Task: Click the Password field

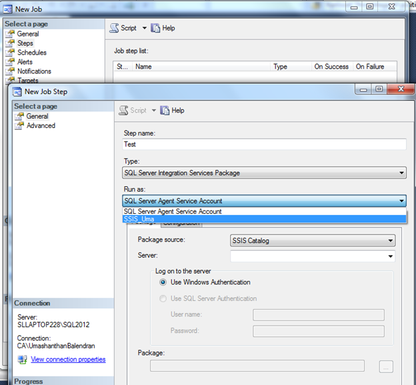Action: pos(319,332)
